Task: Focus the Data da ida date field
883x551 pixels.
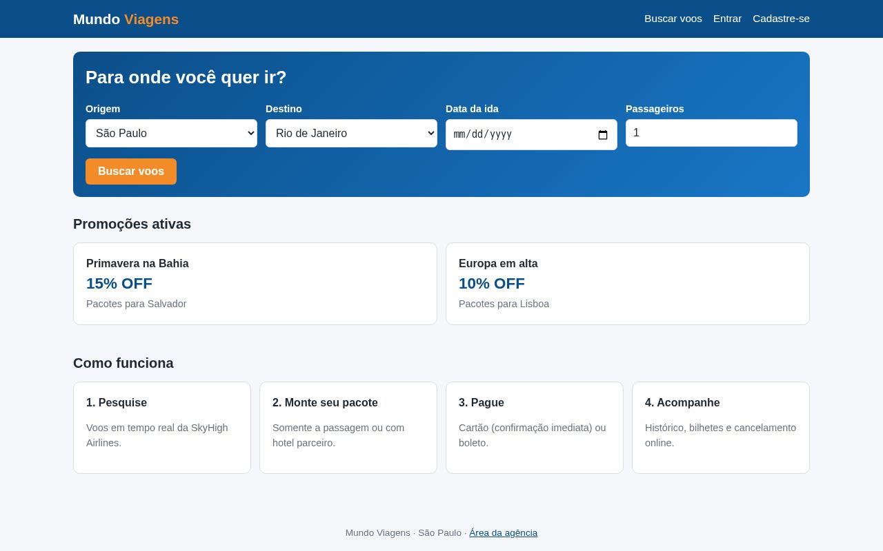Action: (531, 135)
